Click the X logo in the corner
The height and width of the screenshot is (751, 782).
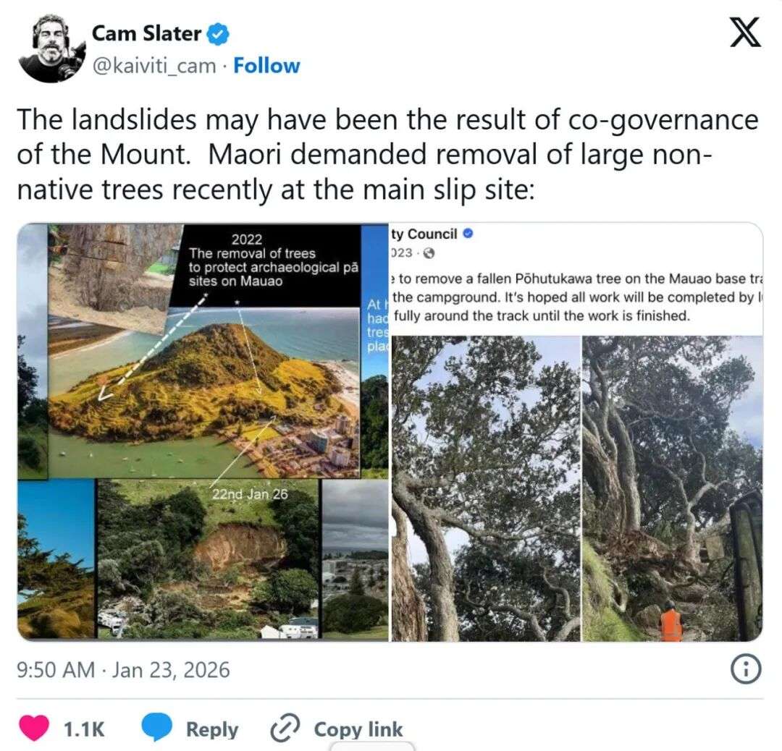(745, 34)
